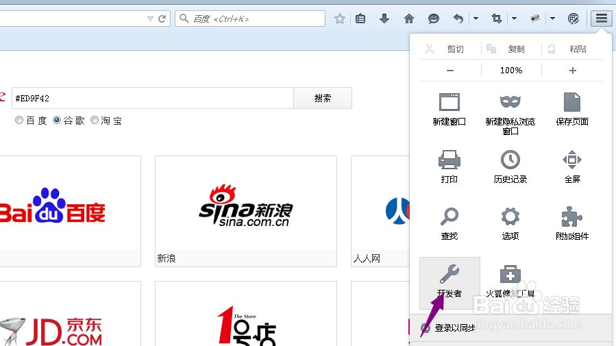Click the #ED9F42 search input field
This screenshot has width=616, height=346.
tap(153, 98)
